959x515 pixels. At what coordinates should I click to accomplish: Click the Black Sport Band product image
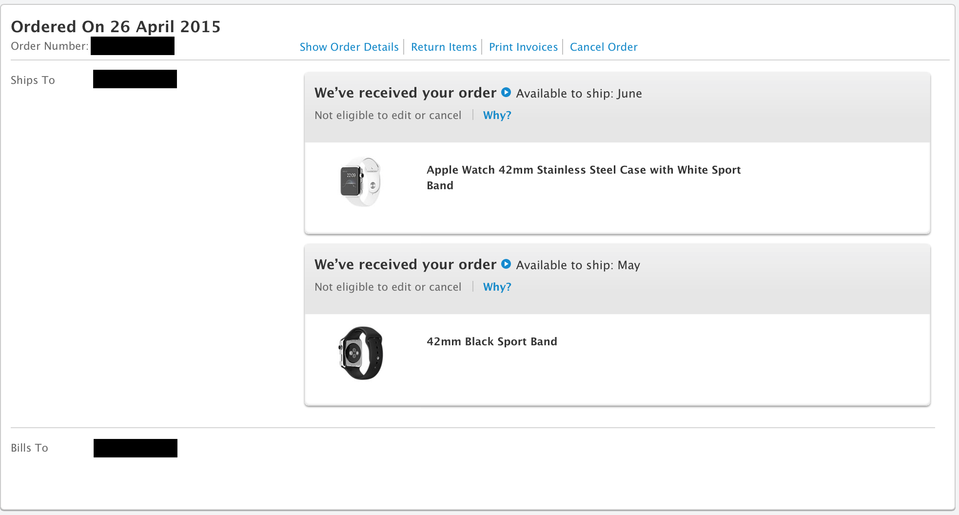361,353
